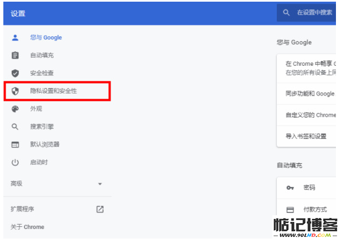Open 自定义您的 Chrome row

pyautogui.click(x=306, y=115)
